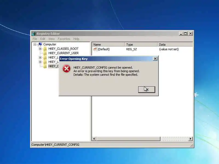
Task: Click OK in the Error Opening Key dialog
Action: click(146, 90)
